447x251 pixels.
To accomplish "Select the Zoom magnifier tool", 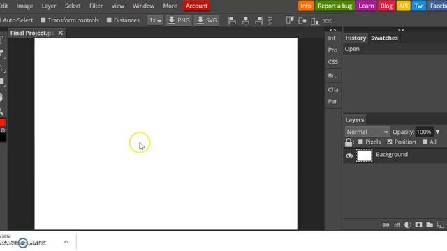I will 1,112.
